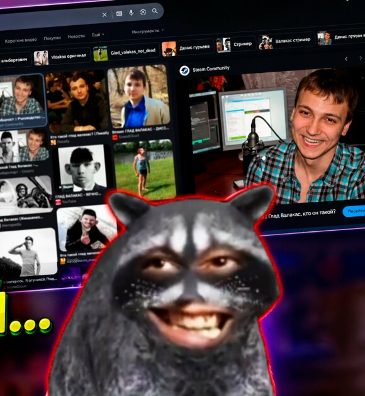Select the Денис гурьеве suggestion chip

click(x=187, y=48)
